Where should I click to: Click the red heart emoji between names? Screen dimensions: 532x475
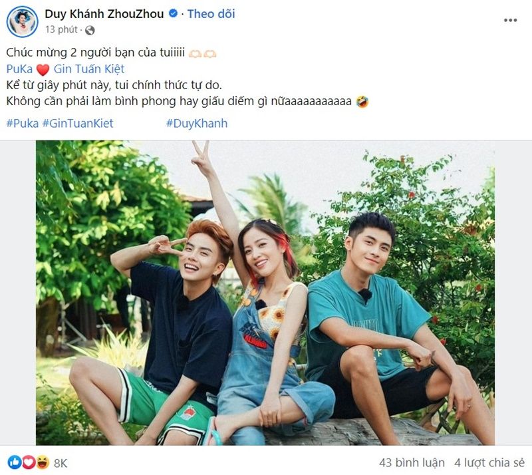coord(43,70)
